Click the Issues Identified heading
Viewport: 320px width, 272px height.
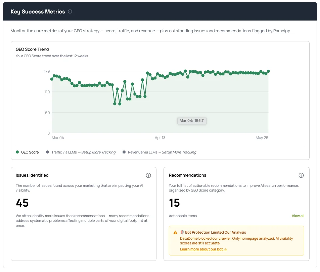pyautogui.click(x=32, y=175)
